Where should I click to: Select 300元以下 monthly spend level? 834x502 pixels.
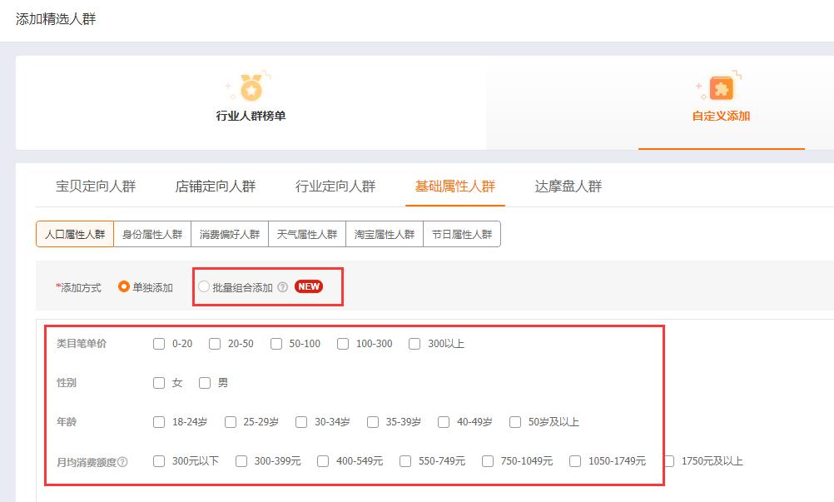point(159,460)
